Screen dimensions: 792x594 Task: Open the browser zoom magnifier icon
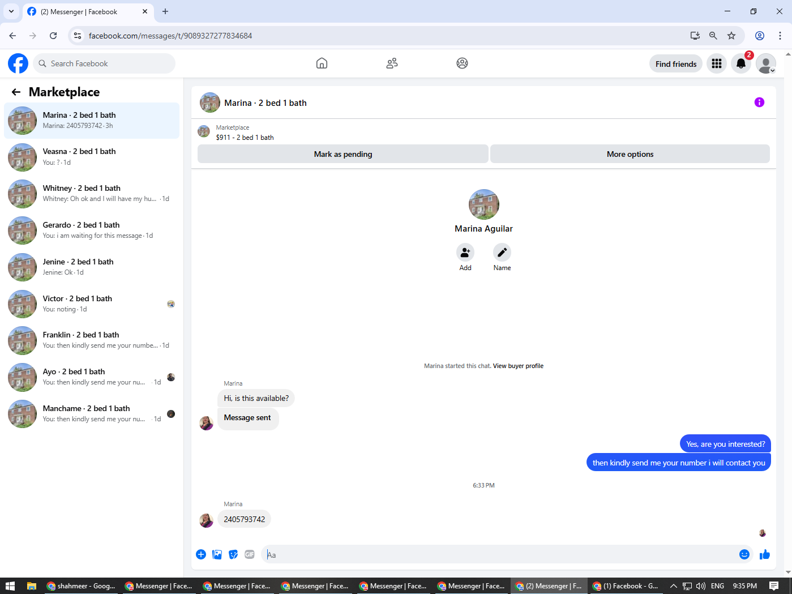[x=713, y=36]
